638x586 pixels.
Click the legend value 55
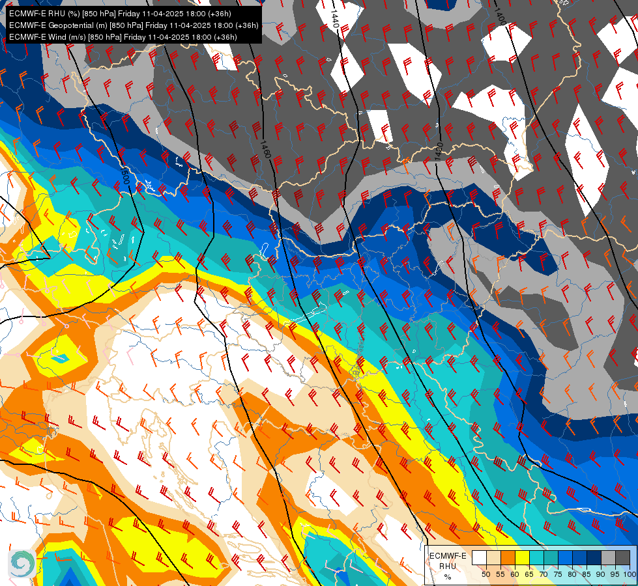click(500, 575)
